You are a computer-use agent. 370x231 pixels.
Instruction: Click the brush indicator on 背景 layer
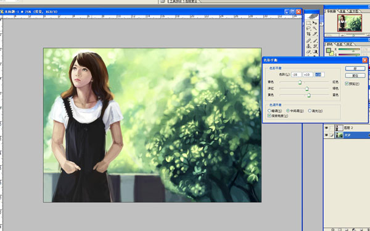[x=332, y=135]
